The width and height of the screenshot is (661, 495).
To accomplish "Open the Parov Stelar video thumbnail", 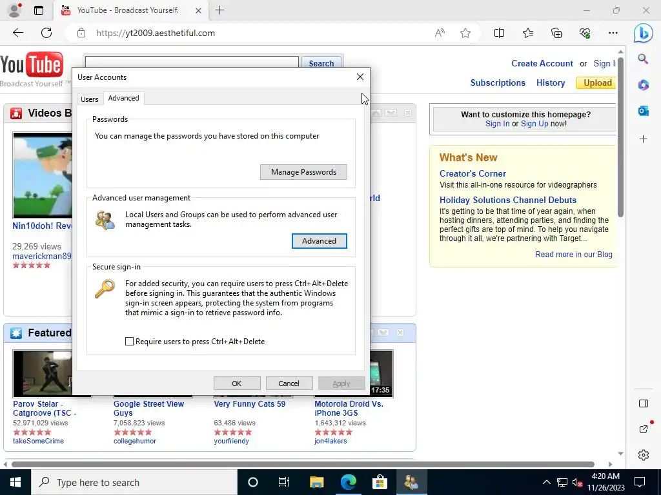I will pyautogui.click(x=43, y=374).
